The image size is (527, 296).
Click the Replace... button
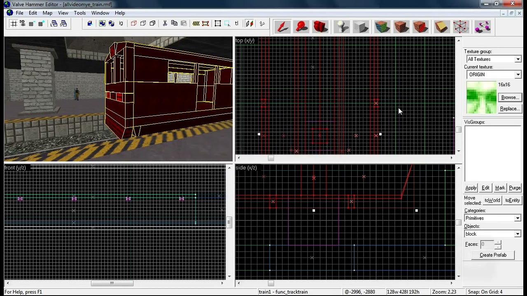pyautogui.click(x=510, y=109)
